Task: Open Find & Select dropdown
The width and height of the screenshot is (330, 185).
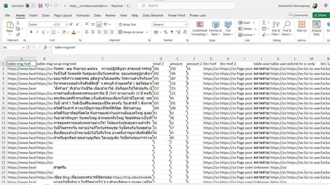Action: pos(287,28)
